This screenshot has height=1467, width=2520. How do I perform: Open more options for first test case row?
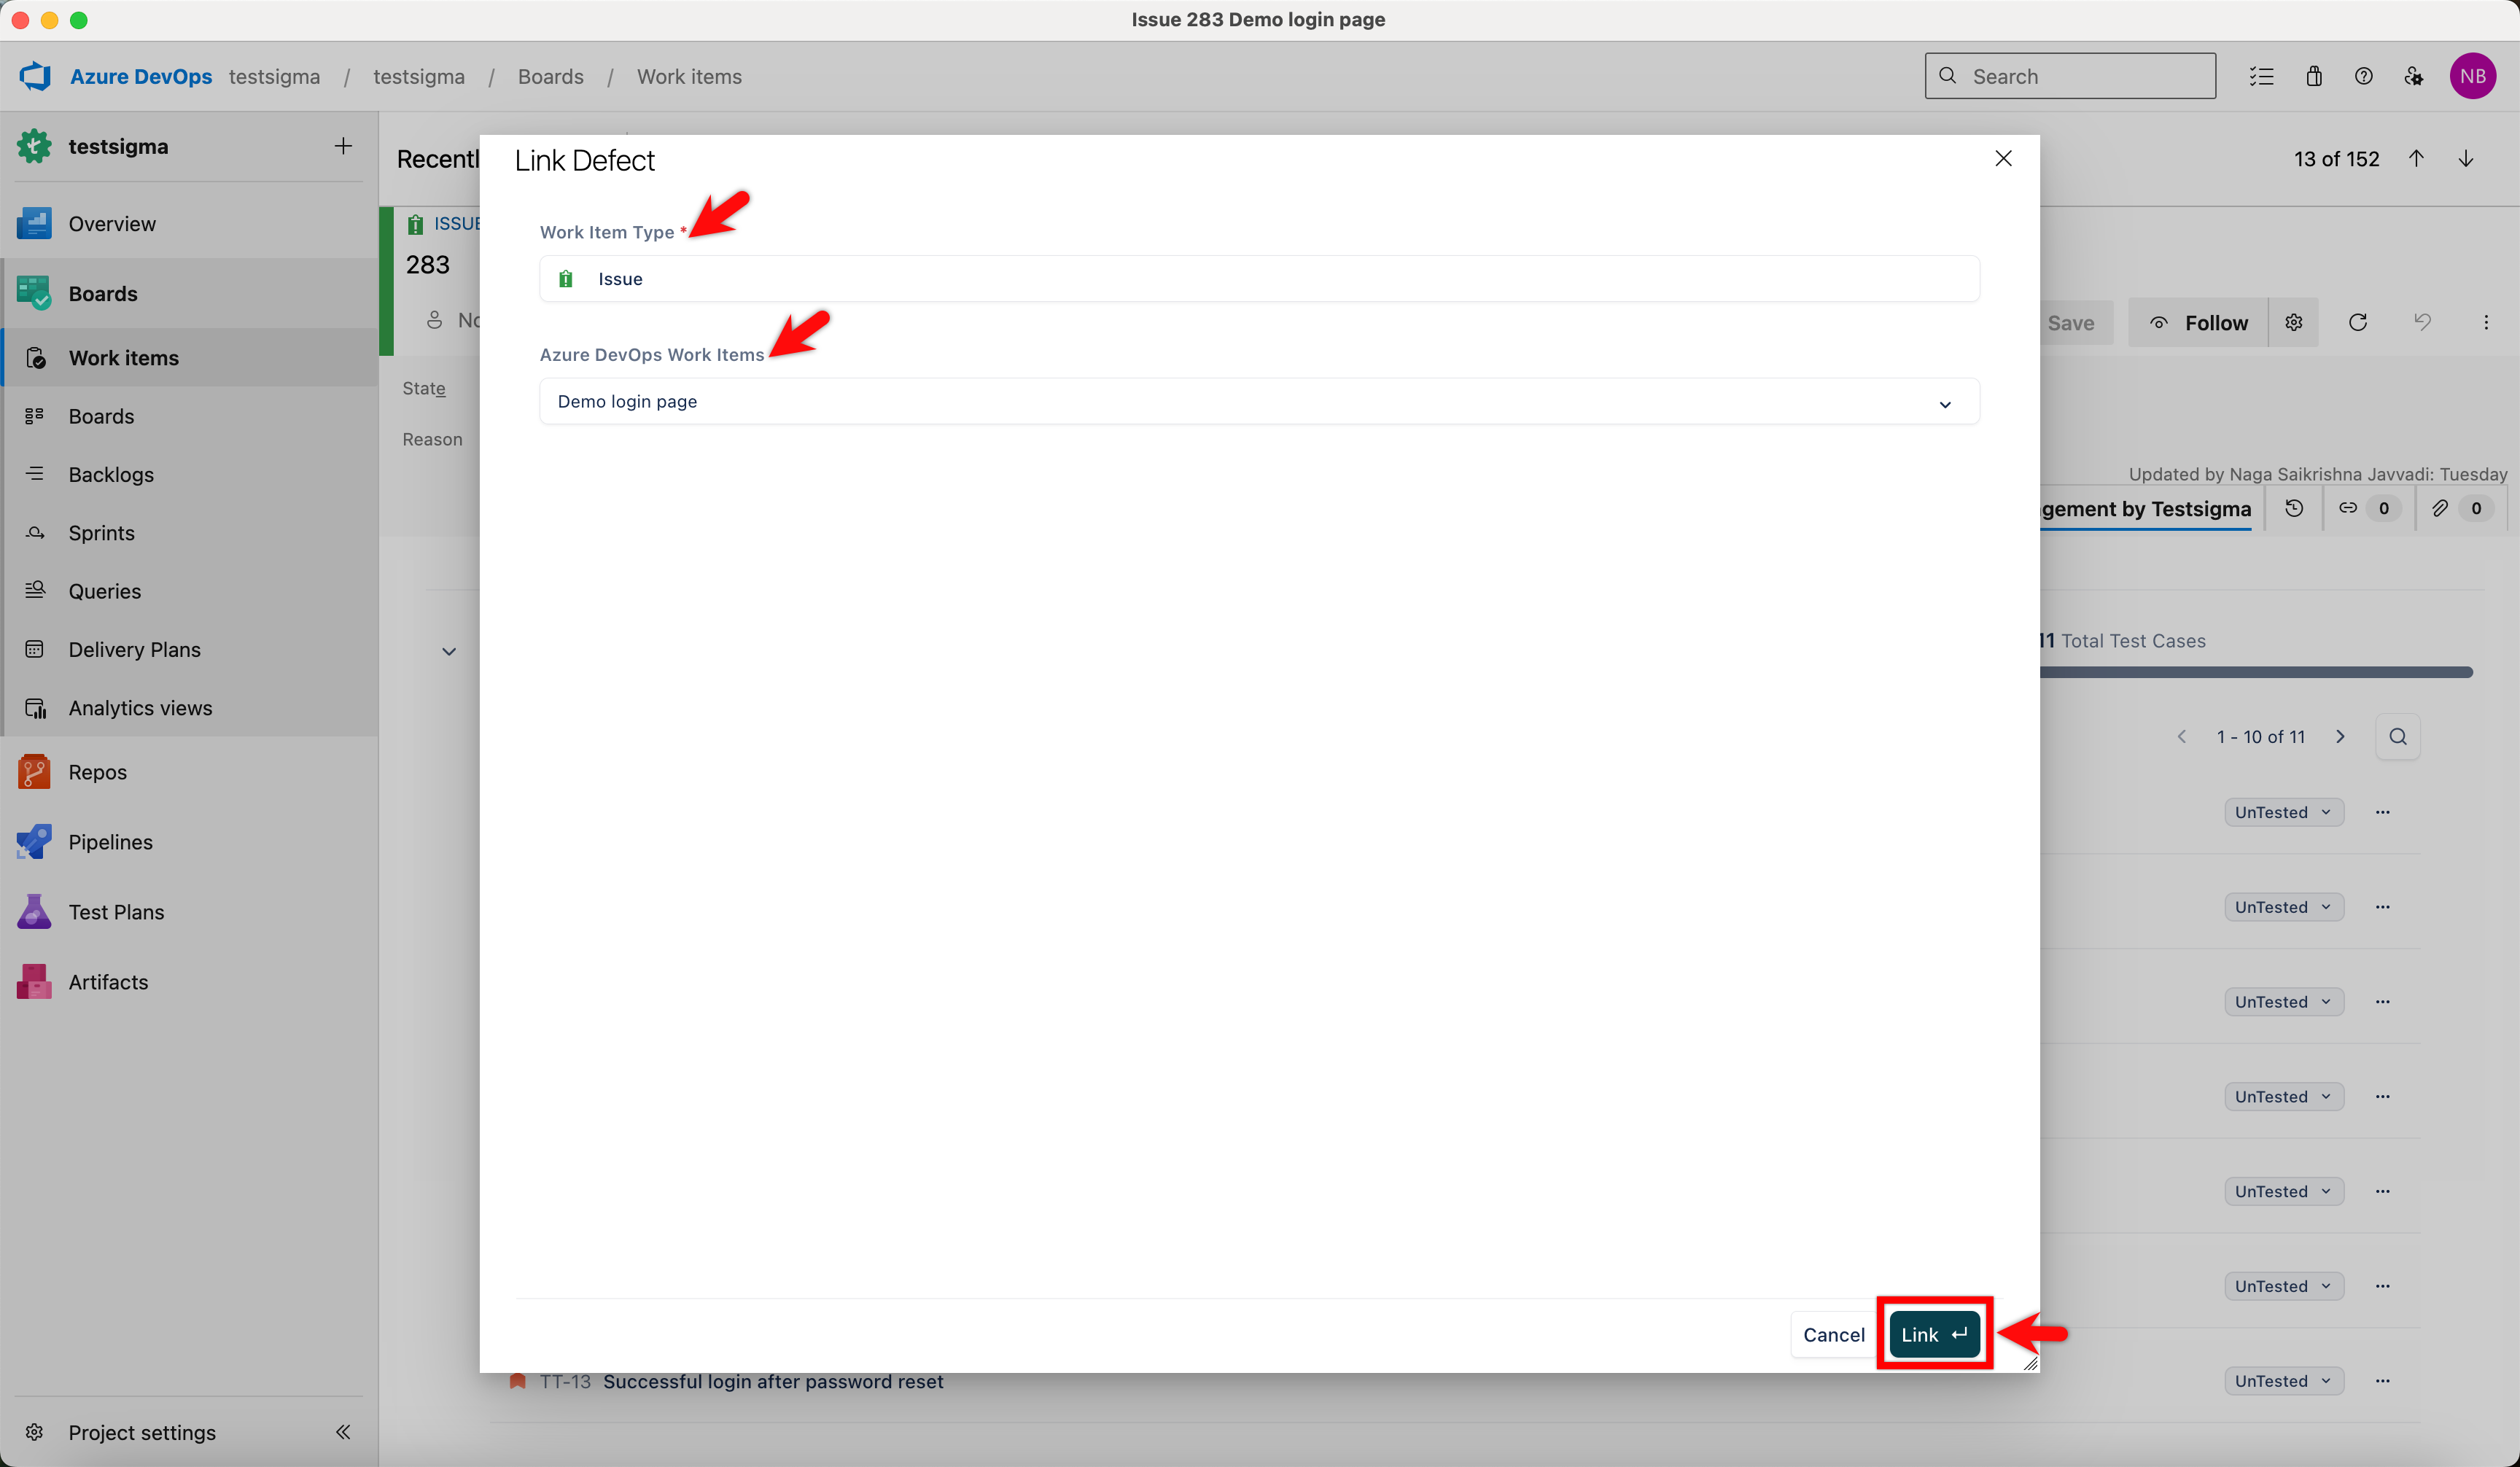click(x=2383, y=813)
